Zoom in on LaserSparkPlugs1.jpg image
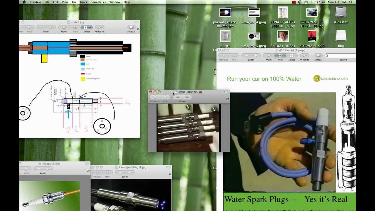375x211 pixels. (129, 172)
